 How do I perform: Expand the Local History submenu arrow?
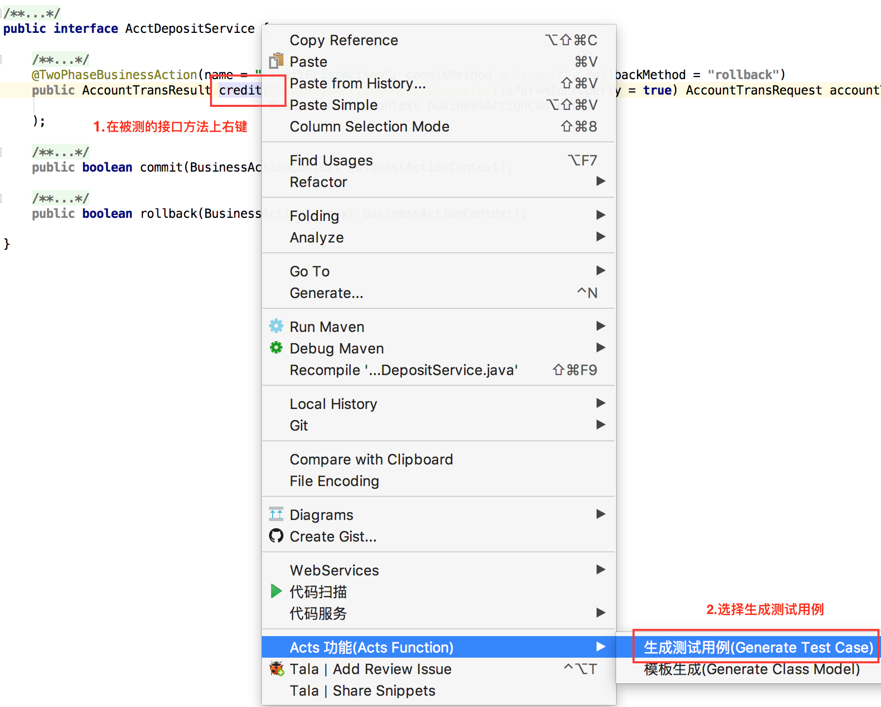coord(600,403)
